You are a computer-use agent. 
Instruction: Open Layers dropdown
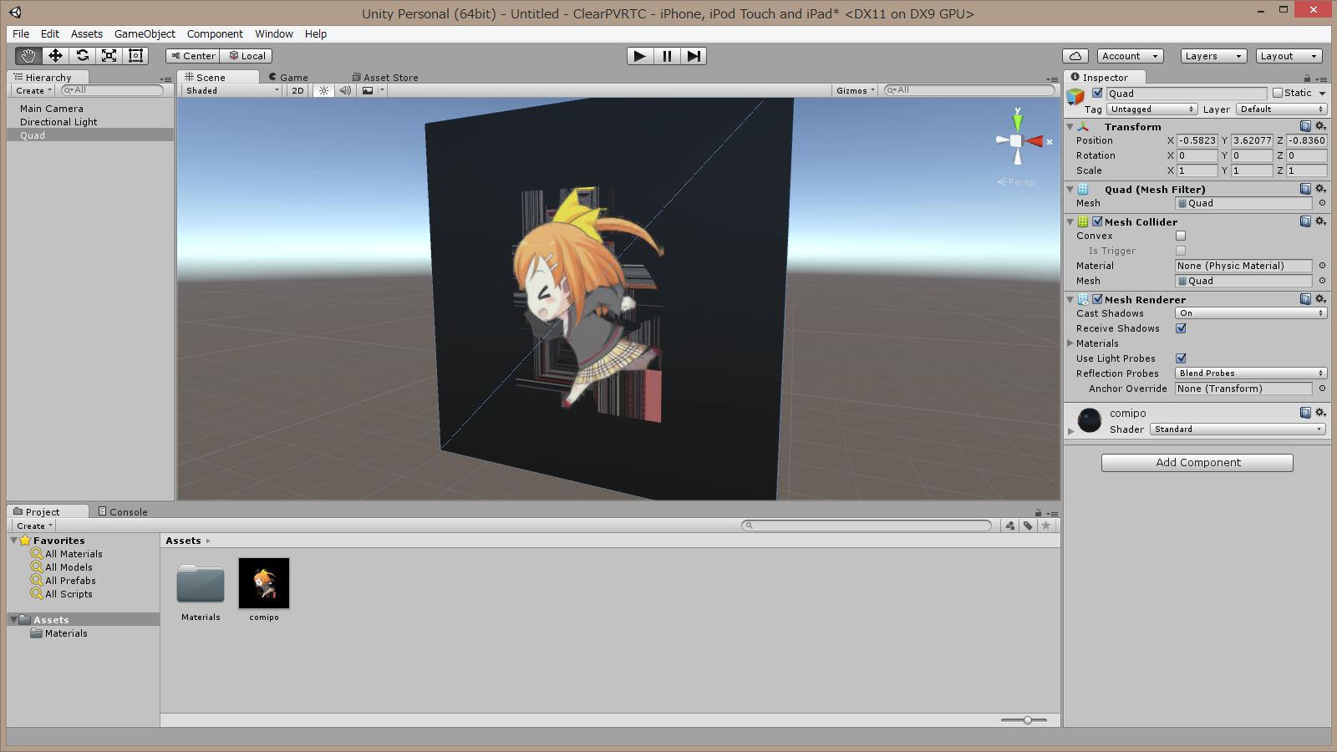coord(1213,56)
